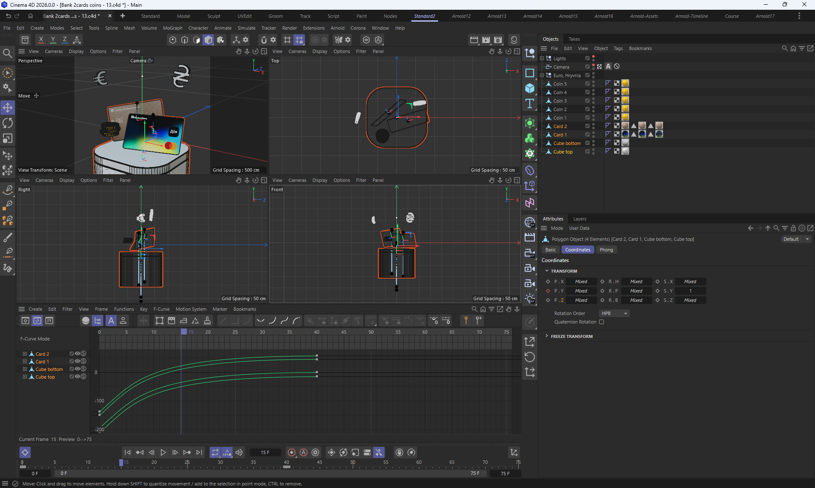Viewport: 815px width, 488px height.
Task: Open the Rotation Order HPB dropdown
Action: [x=614, y=313]
